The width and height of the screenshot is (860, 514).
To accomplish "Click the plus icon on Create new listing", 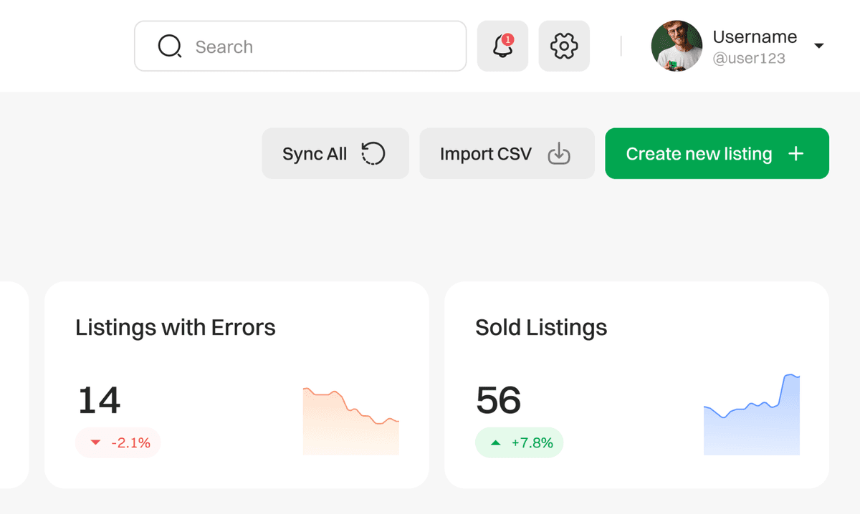I will [x=795, y=154].
